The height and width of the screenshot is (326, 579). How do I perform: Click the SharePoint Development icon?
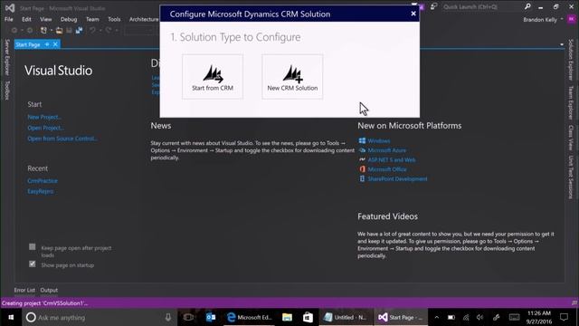(362, 179)
